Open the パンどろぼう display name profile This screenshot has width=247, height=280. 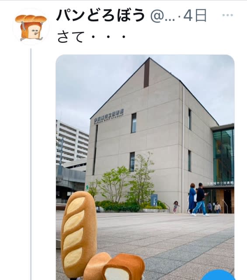(101, 15)
